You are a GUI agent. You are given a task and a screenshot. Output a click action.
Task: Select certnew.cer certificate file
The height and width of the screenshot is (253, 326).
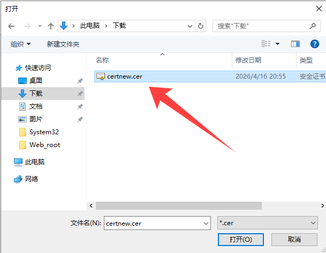pyautogui.click(x=210, y=76)
